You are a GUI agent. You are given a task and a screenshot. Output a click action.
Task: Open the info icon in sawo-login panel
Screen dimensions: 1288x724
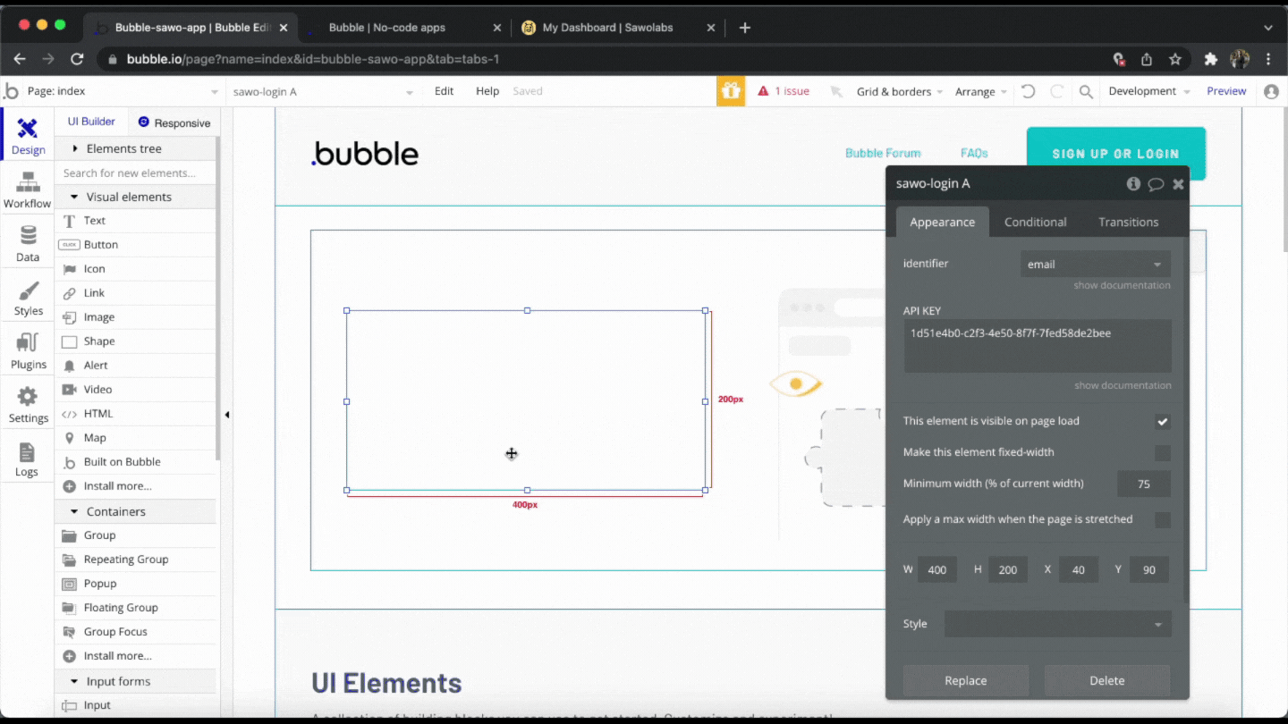click(1133, 183)
